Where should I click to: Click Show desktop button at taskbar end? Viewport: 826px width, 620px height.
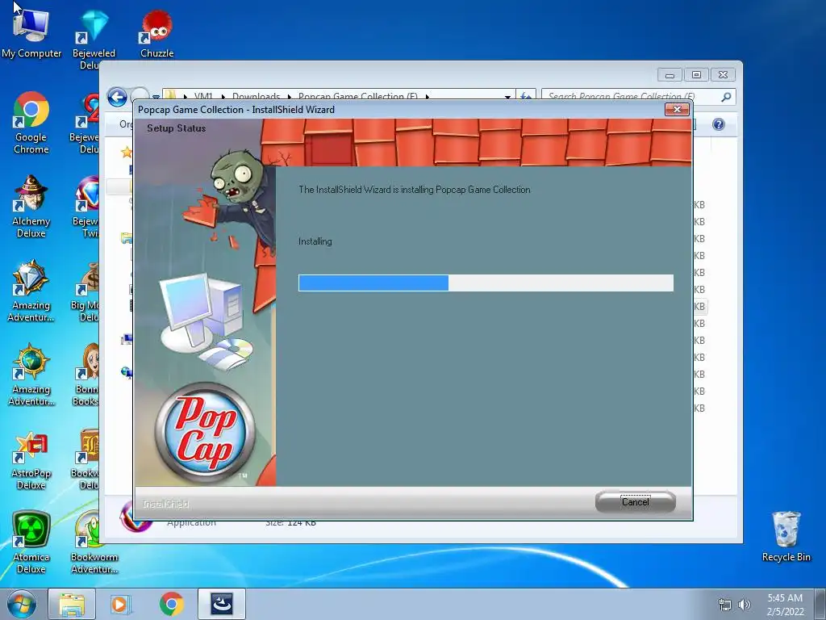click(820, 605)
